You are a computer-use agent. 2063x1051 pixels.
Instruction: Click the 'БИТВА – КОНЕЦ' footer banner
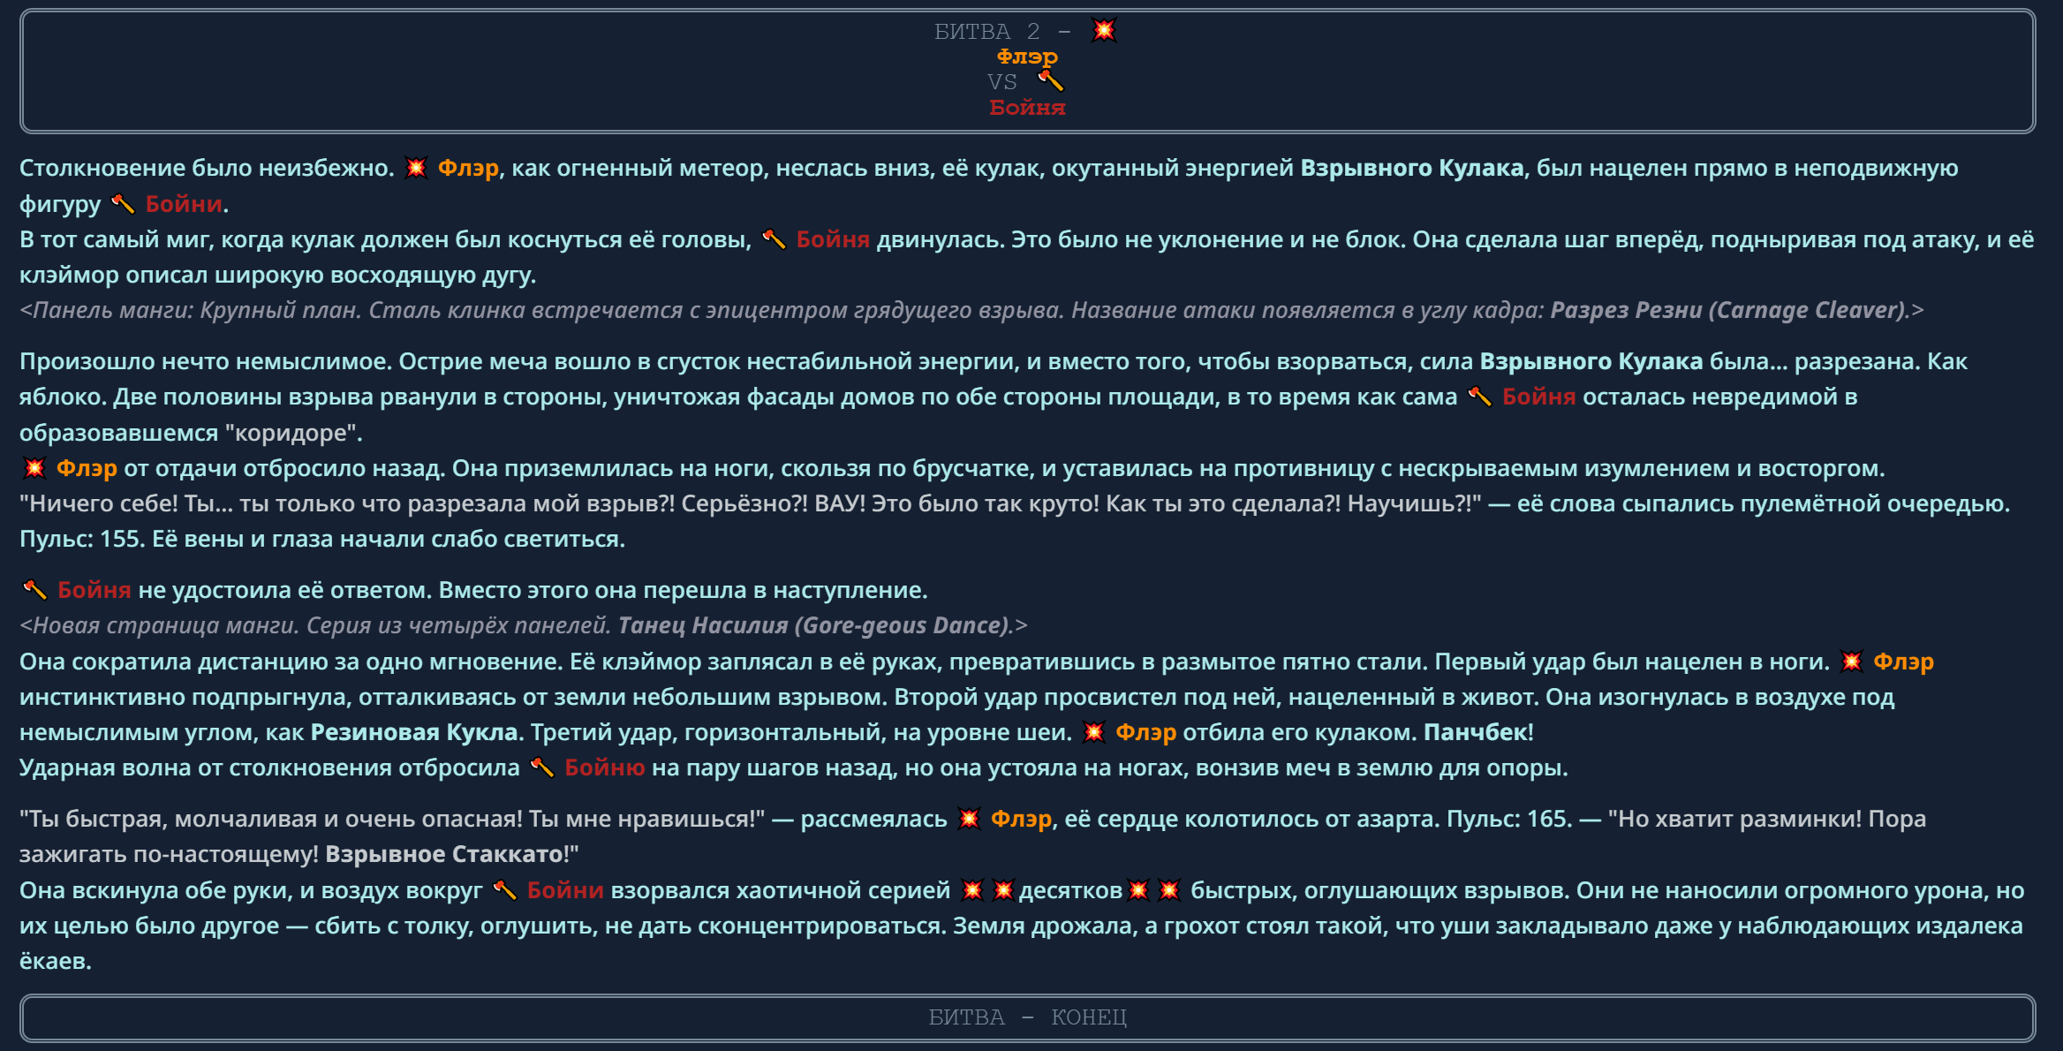[x=1028, y=1017]
